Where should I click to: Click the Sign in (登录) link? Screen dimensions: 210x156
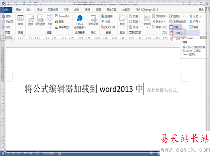click(x=201, y=10)
